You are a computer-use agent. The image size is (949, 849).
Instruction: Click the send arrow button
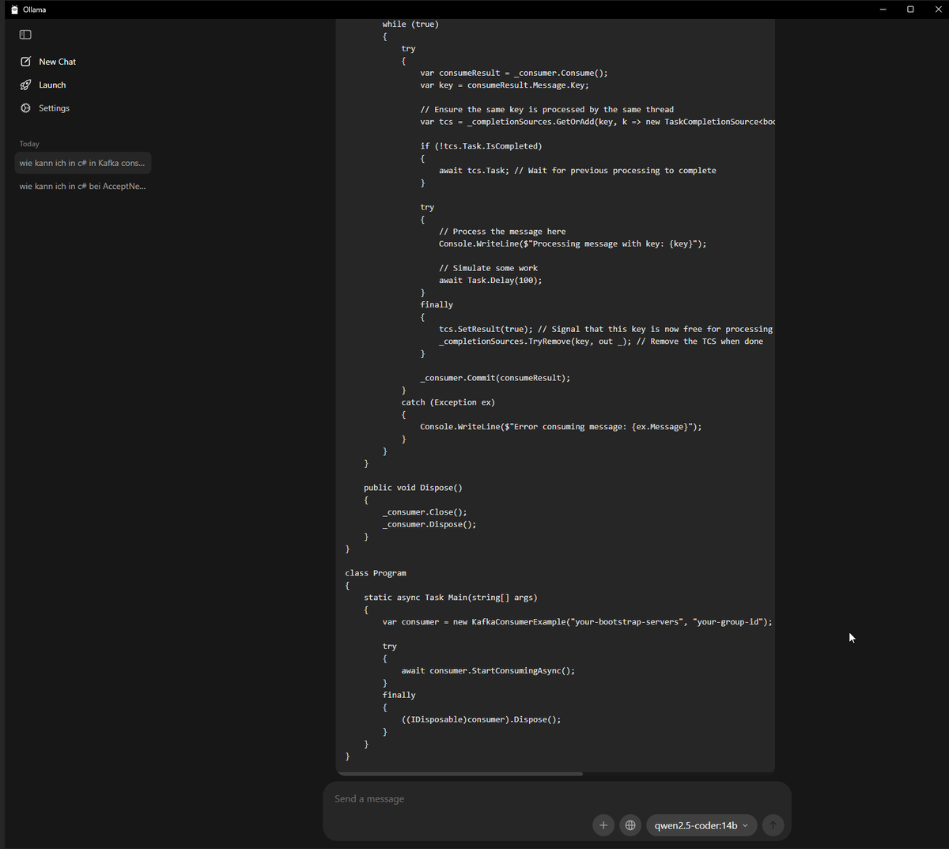coord(773,825)
